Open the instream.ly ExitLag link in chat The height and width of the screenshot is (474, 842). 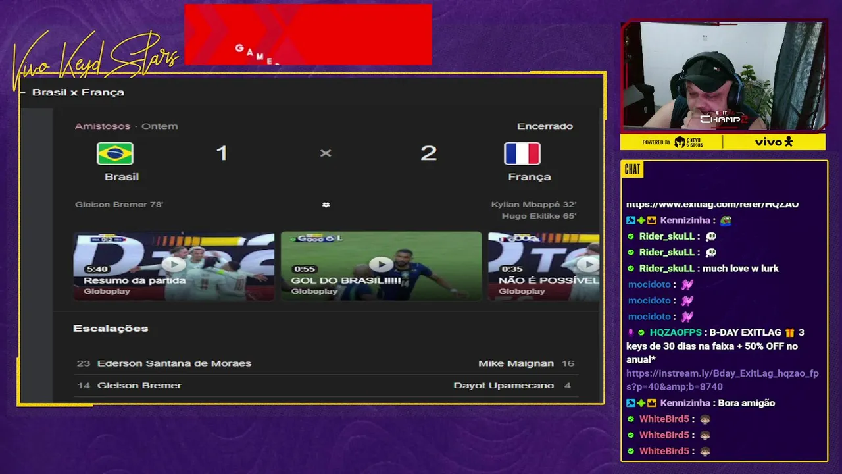pyautogui.click(x=722, y=380)
